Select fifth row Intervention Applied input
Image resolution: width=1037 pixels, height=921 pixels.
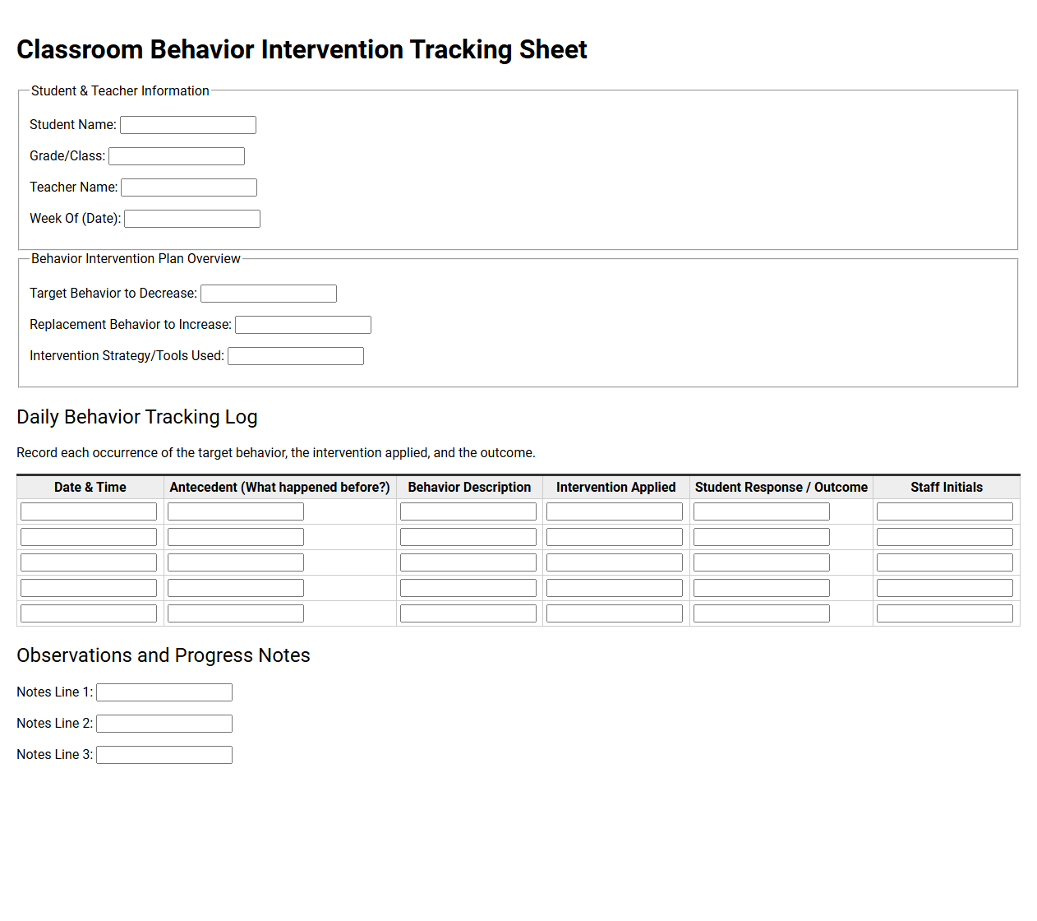click(615, 613)
